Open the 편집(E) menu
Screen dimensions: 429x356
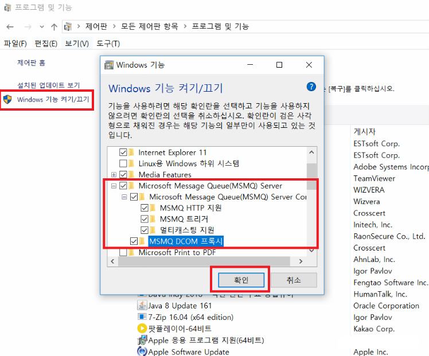pos(46,44)
